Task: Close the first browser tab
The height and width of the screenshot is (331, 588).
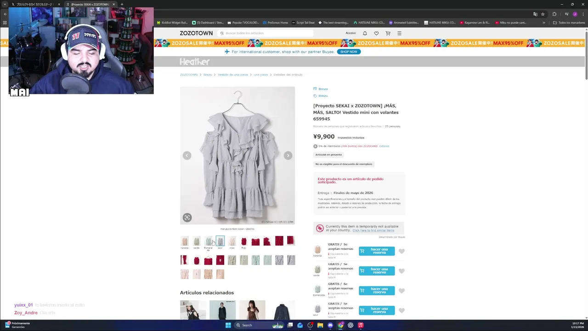Action: 59,4
